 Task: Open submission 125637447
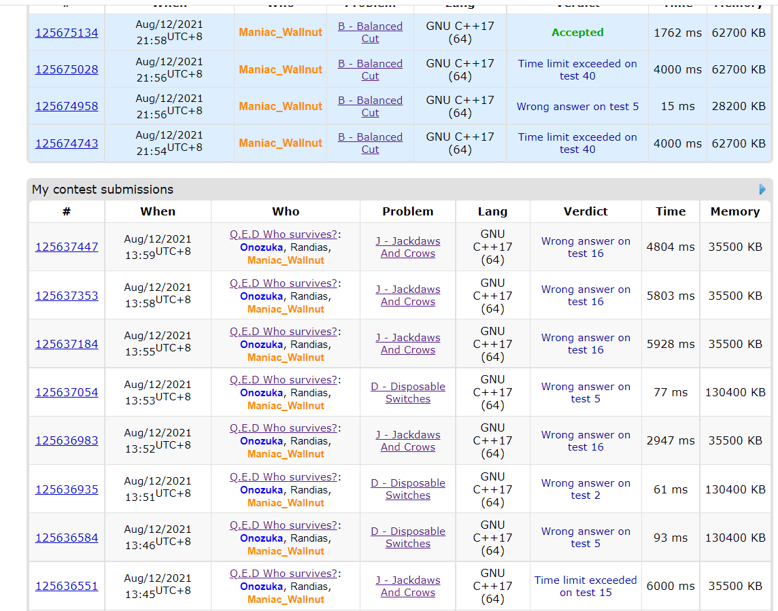pyautogui.click(x=67, y=247)
